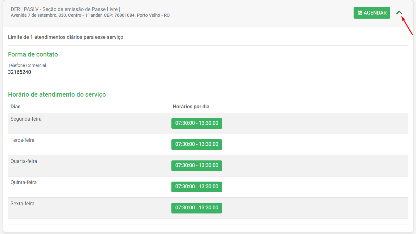Click the Sexta-feira row label
Screen dimensions: 416x234
pyautogui.click(x=22, y=204)
